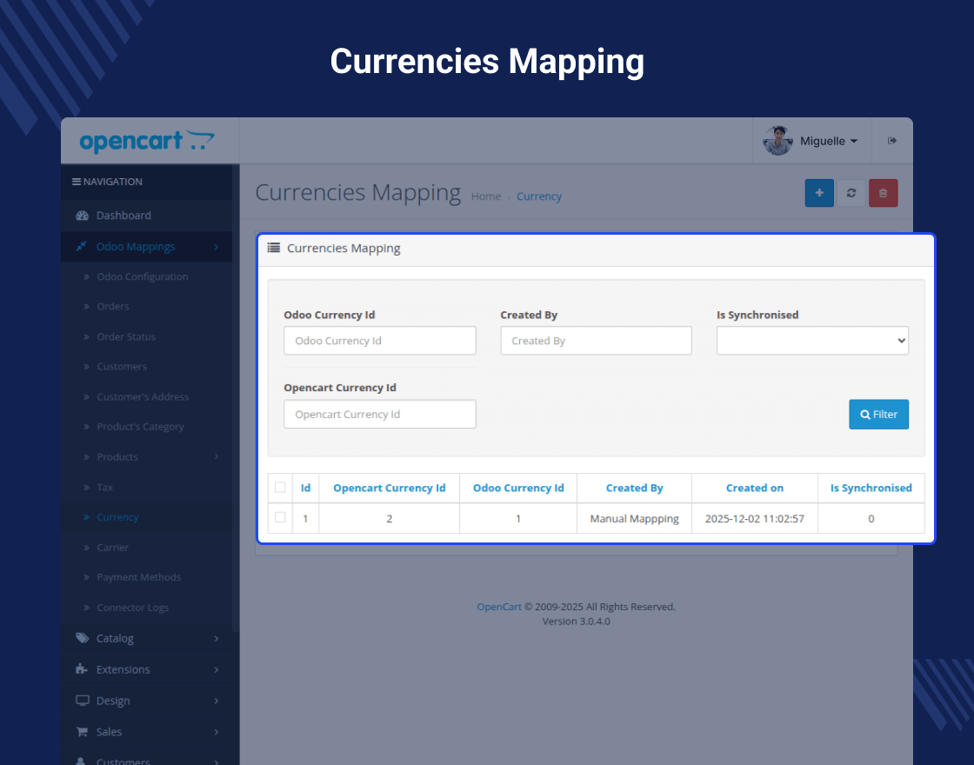The height and width of the screenshot is (765, 974).
Task: Open Connector Logs page
Action: 132,608
